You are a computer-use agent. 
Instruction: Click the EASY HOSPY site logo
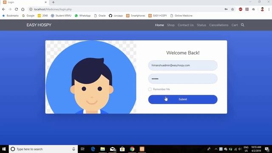(x=39, y=25)
